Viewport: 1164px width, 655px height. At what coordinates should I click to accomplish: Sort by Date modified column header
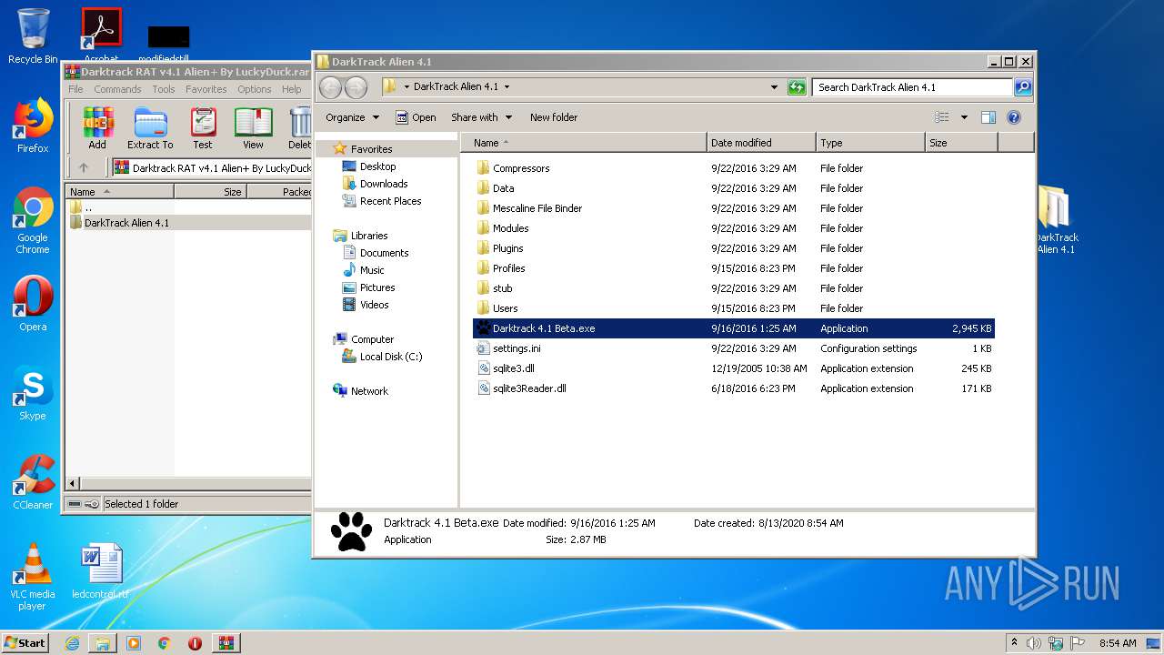761,143
